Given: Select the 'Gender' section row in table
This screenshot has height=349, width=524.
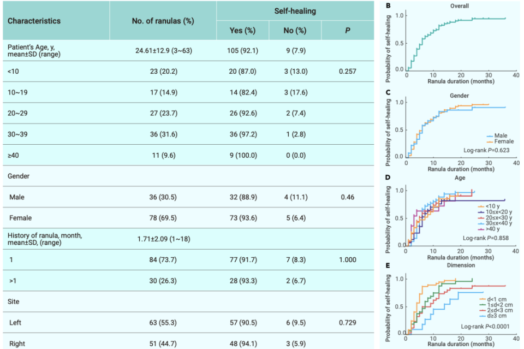Looking at the screenshot, I should pyautogui.click(x=188, y=176).
